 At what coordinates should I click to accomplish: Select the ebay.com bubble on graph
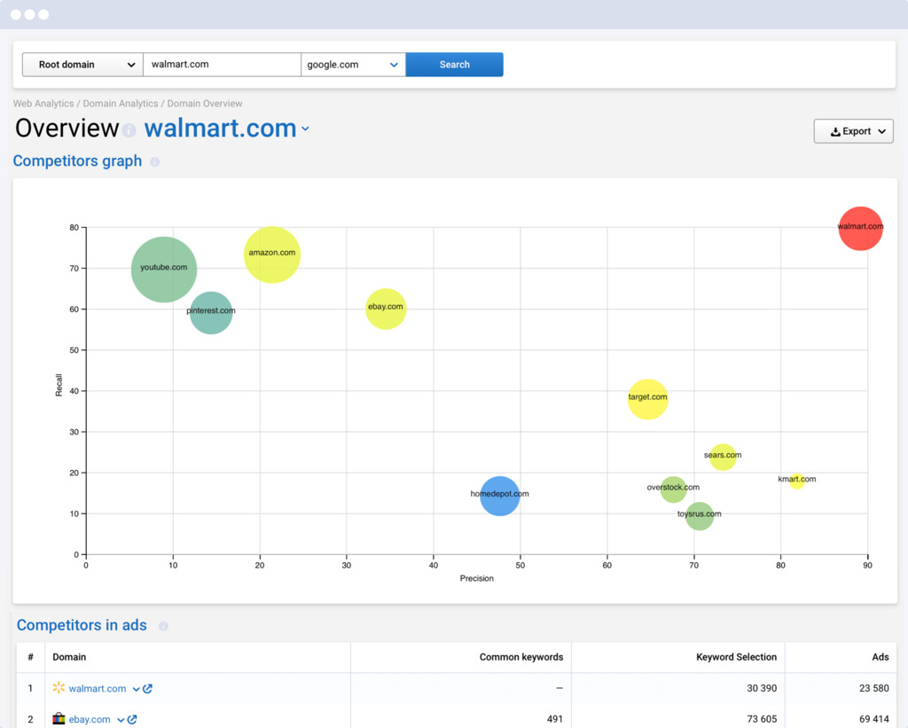[x=386, y=309]
